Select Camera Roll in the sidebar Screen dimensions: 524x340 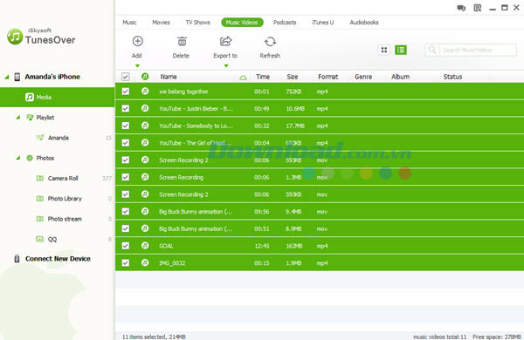(63, 178)
